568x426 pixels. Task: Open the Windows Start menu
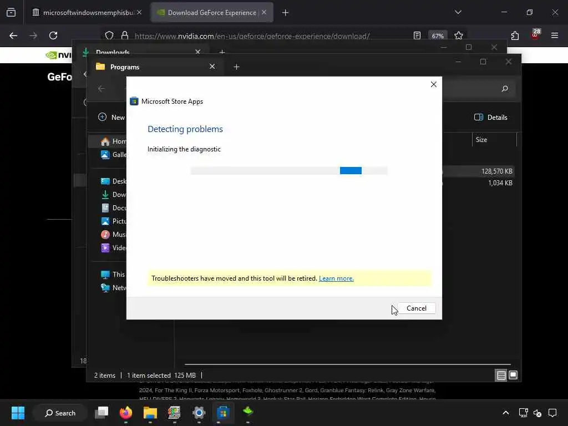18,413
